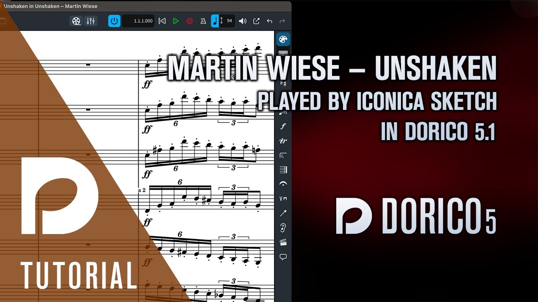Show the on-screen keyboard panel icon
This screenshot has width=538, height=302.
[283, 53]
